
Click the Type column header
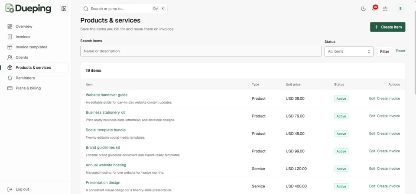click(x=256, y=84)
